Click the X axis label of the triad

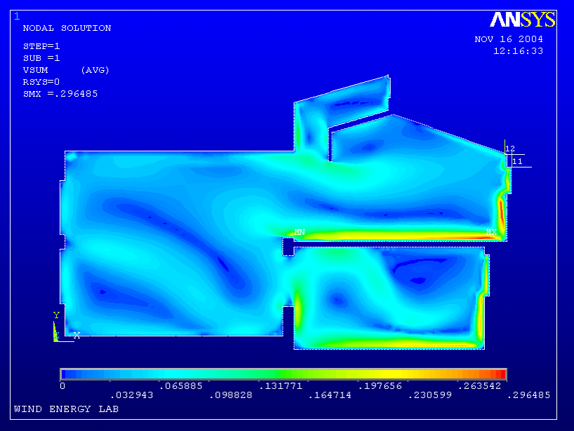coord(77,336)
